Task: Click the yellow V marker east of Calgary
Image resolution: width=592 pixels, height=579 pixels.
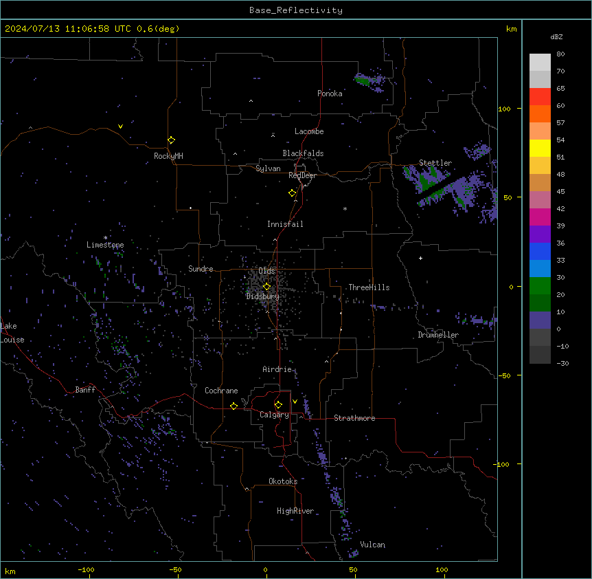Action: [x=295, y=402]
